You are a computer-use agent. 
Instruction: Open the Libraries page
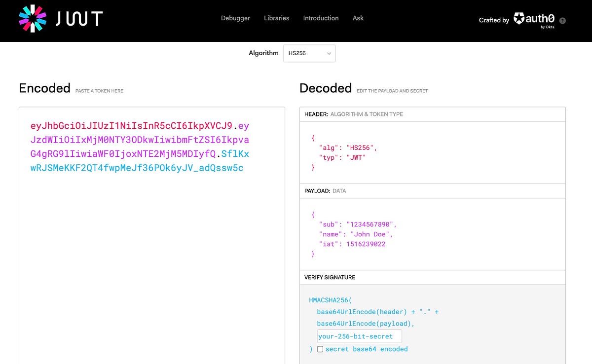tap(276, 18)
